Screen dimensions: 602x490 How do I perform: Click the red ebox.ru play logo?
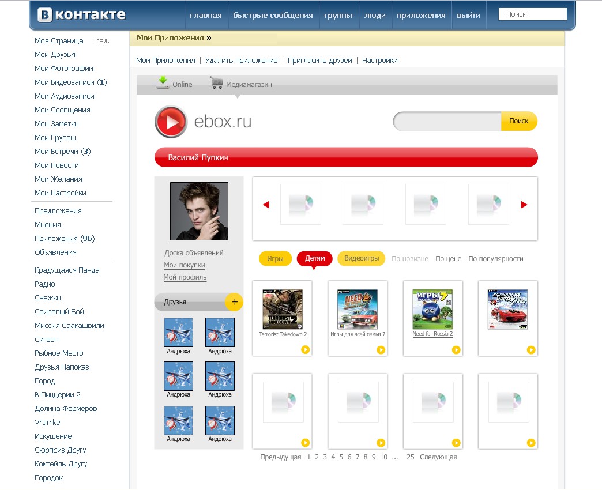coord(171,122)
